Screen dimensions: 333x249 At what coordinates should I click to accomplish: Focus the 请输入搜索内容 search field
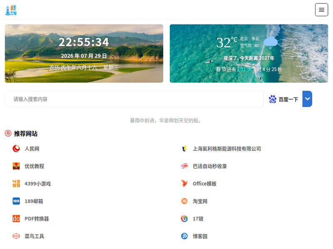[x=134, y=99]
